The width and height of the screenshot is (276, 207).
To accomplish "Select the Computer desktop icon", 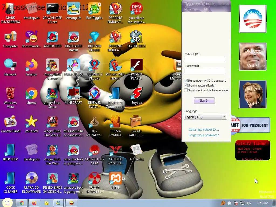I will tap(11, 39).
